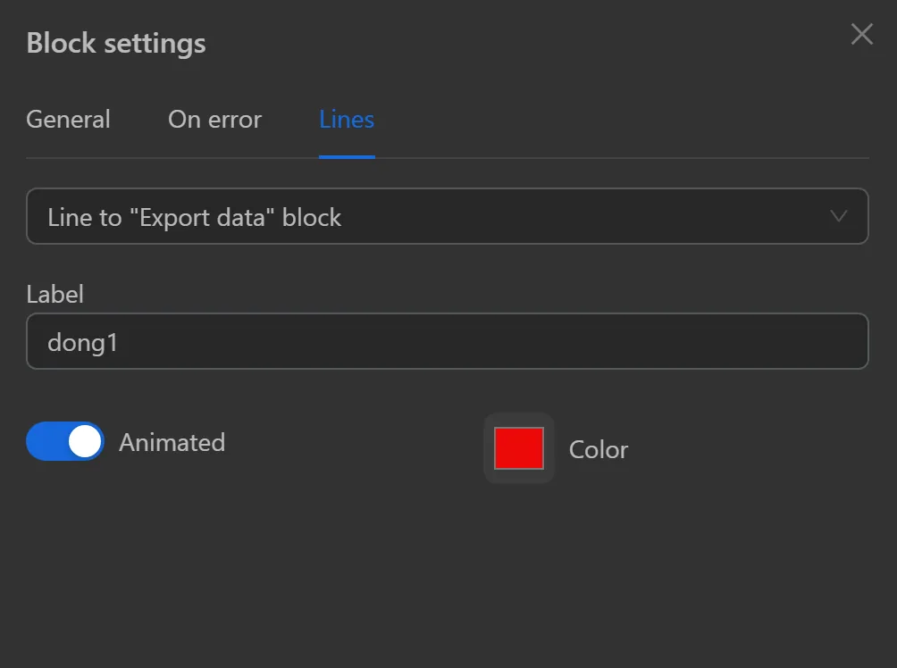897x668 pixels.
Task: Select the text 'dong1' in the Label field
Action: point(82,341)
